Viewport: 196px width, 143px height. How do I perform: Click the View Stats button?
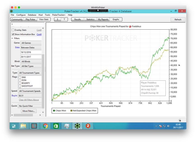(44, 20)
